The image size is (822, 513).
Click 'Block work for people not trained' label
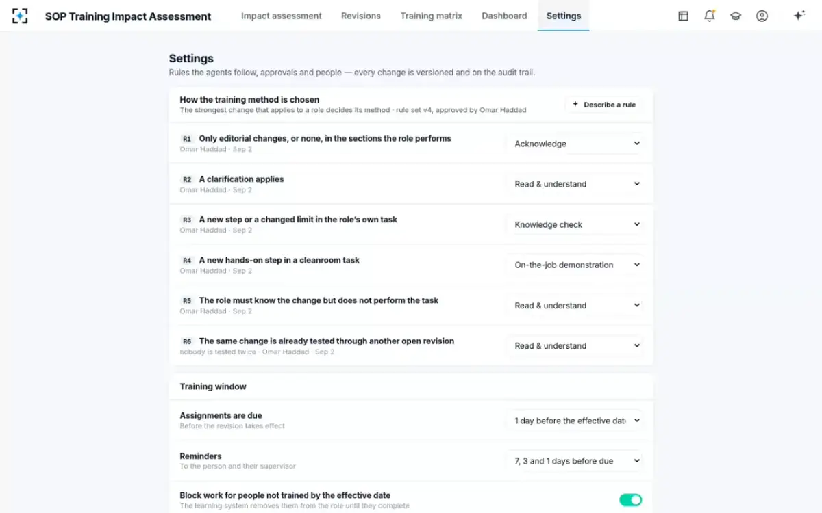[x=285, y=495]
